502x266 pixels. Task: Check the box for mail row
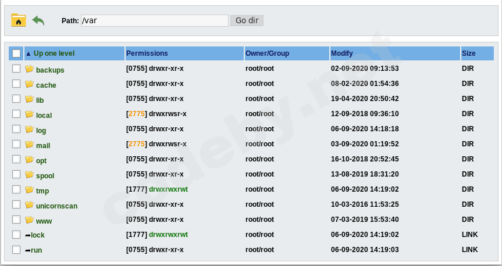[x=16, y=144]
